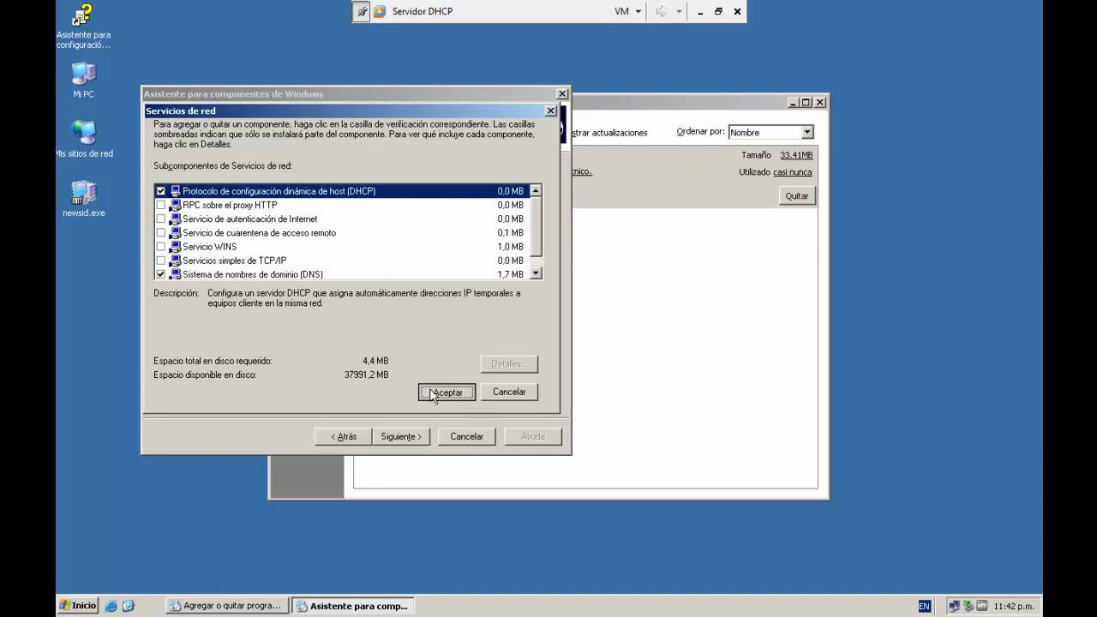Image resolution: width=1097 pixels, height=617 pixels.
Task: Click the 33.41MB size link
Action: (796, 155)
